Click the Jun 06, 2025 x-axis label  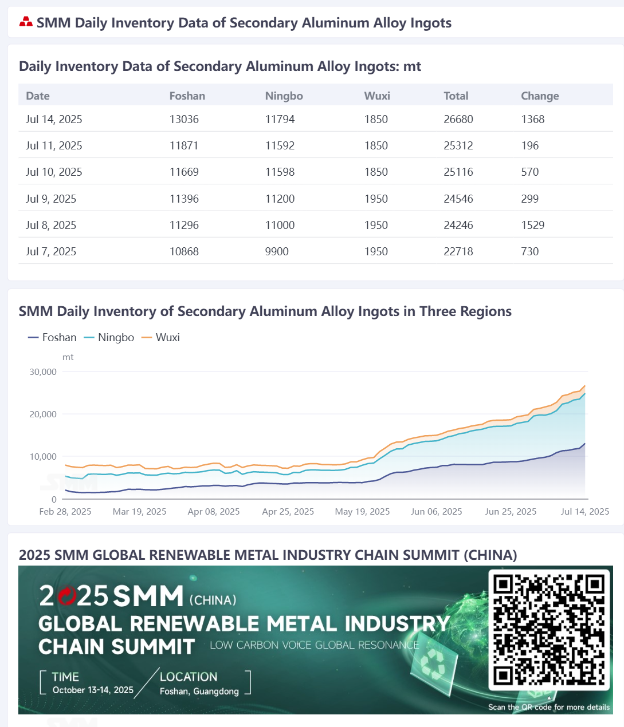coord(437,511)
